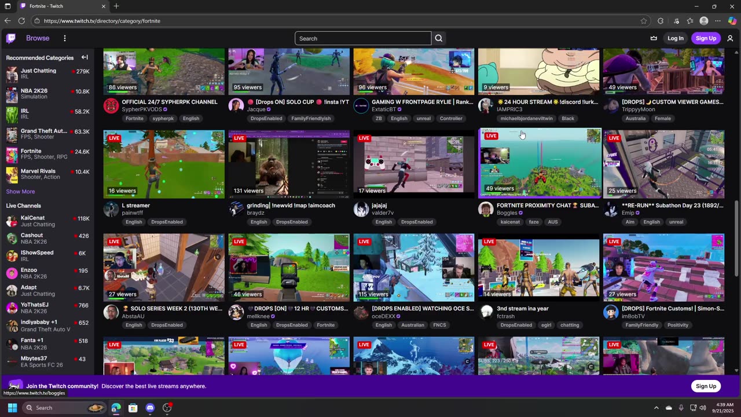Open the browser tab actions menu
This screenshot has height=417, width=741.
click(8, 6)
